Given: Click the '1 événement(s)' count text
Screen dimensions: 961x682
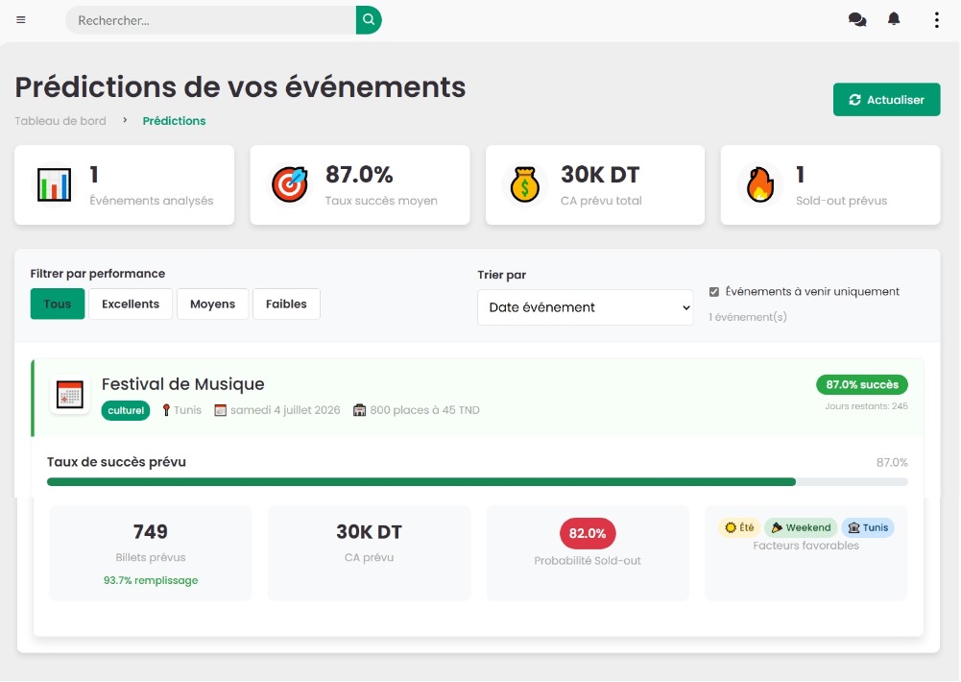Looking at the screenshot, I should coord(748,317).
